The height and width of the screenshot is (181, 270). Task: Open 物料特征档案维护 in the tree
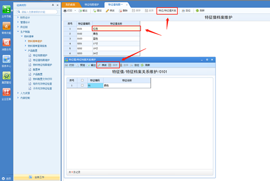point(42,65)
